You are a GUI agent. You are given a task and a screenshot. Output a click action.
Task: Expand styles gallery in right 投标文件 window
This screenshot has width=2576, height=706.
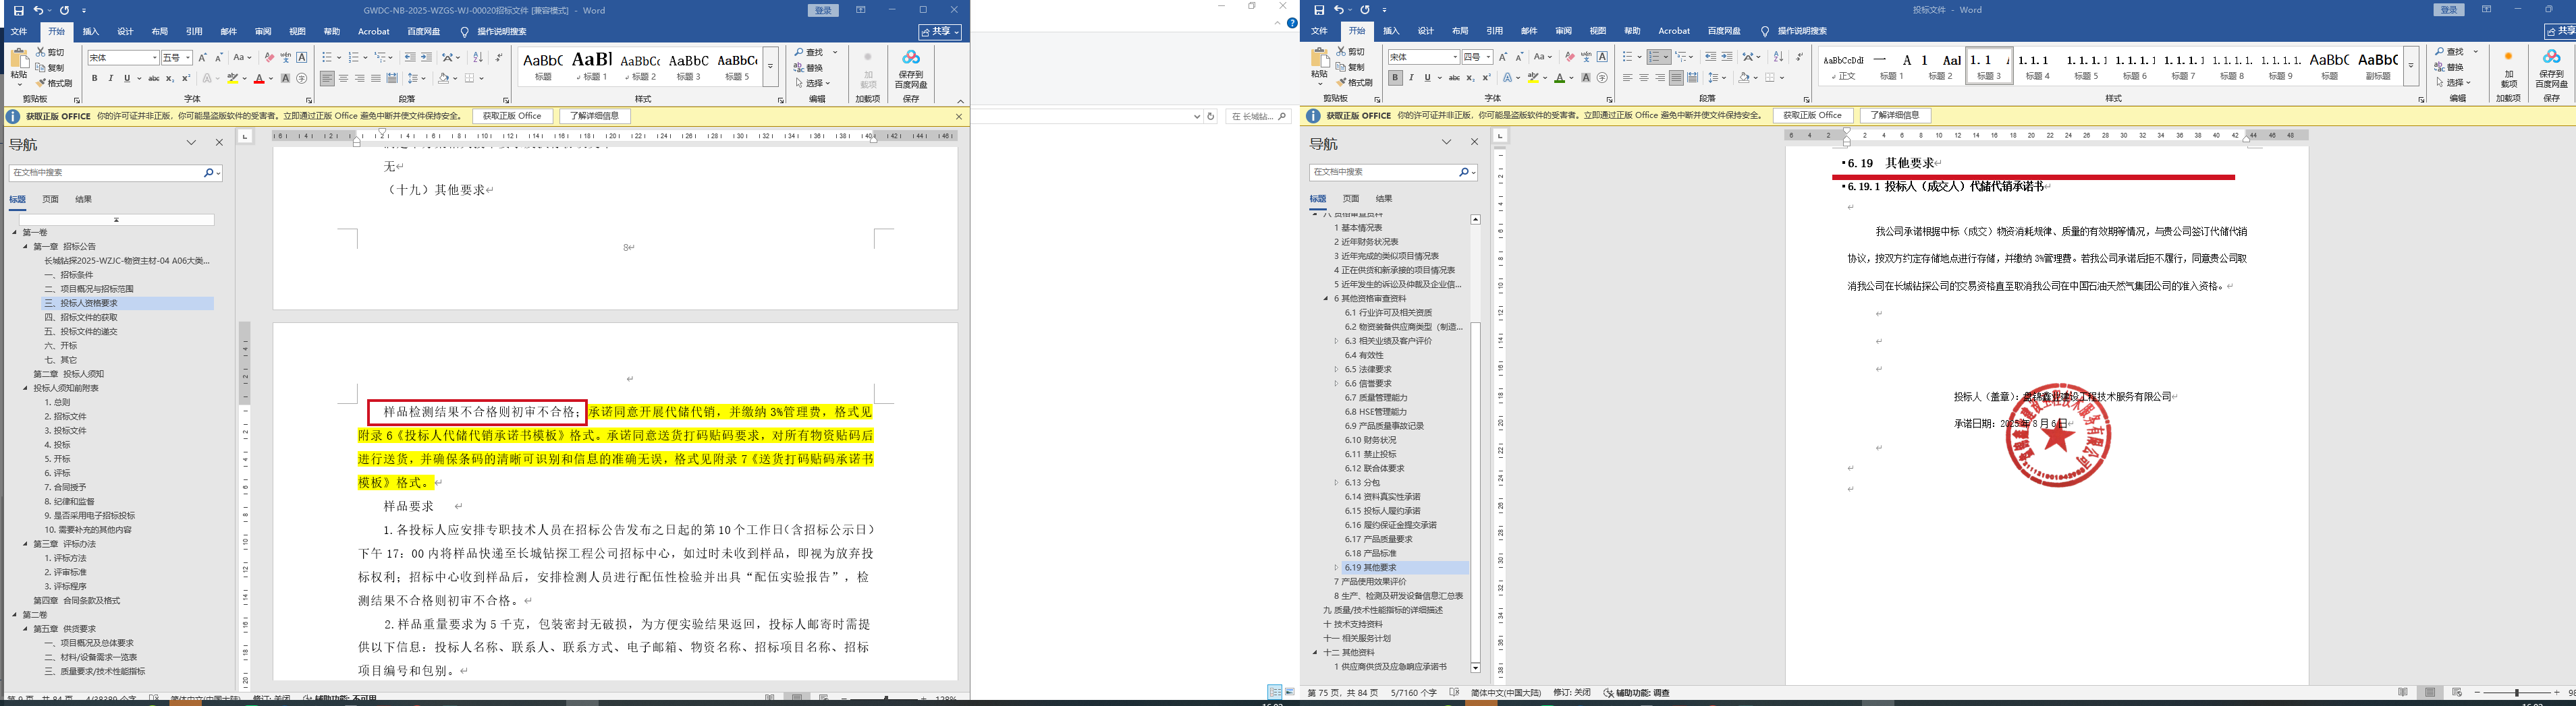point(2411,66)
